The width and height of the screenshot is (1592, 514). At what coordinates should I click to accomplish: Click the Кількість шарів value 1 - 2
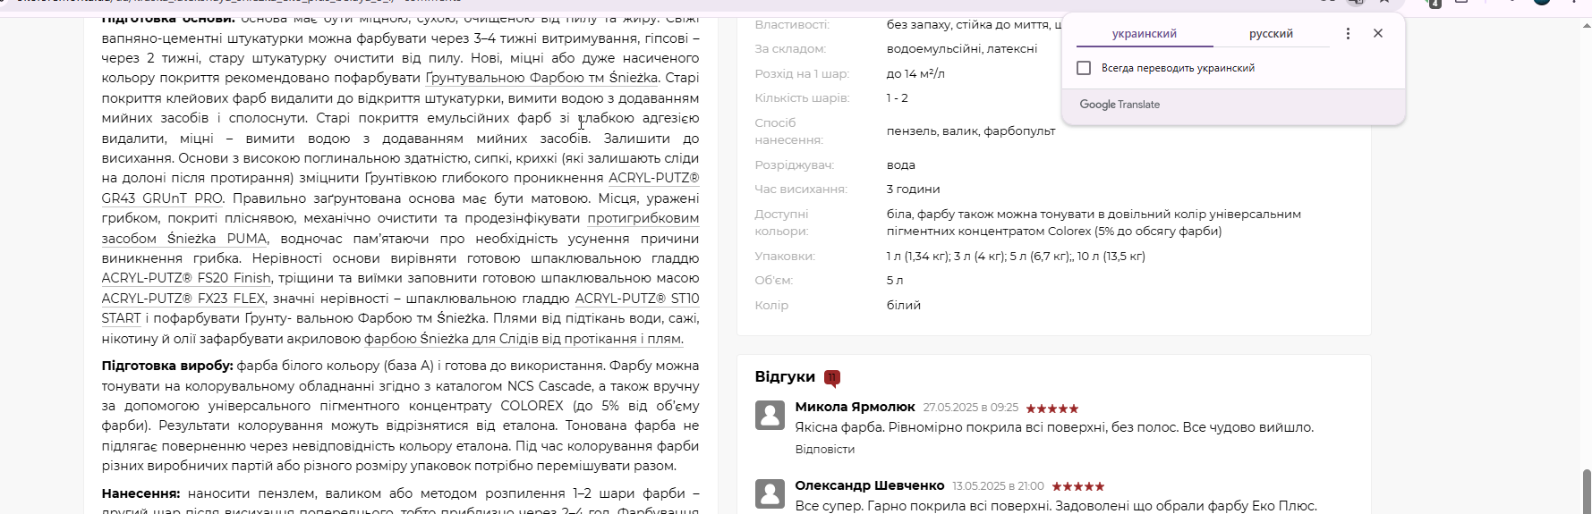[x=897, y=98]
